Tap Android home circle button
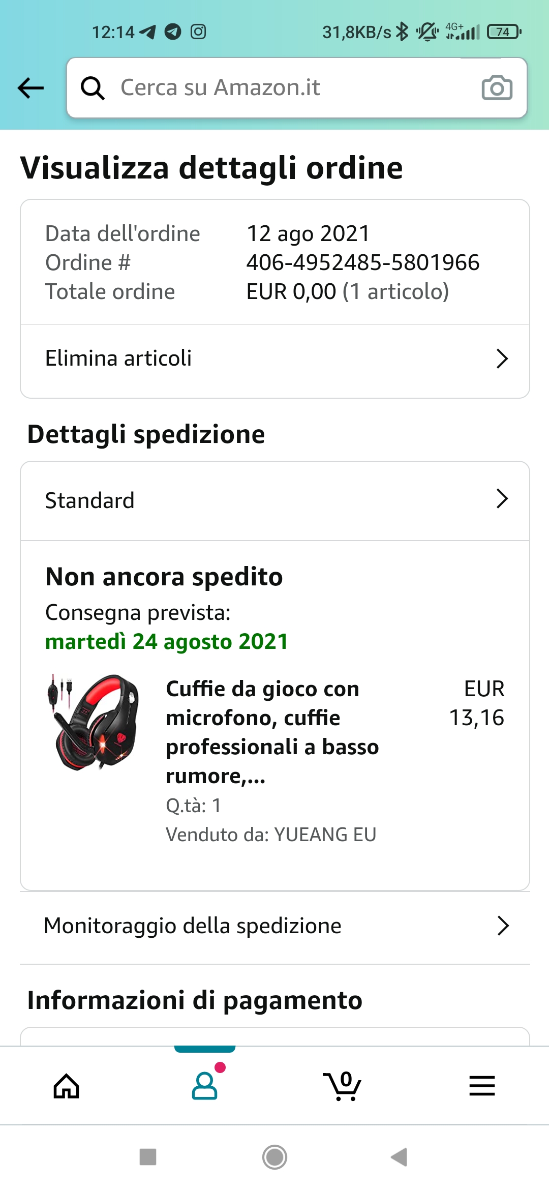 274,1157
